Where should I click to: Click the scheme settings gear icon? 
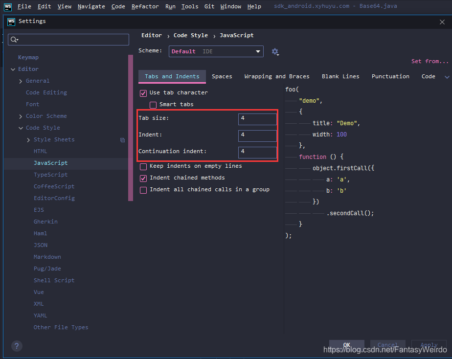(275, 52)
